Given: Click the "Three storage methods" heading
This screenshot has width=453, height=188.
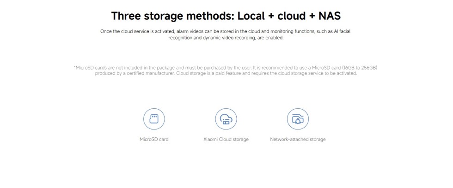Looking at the screenshot, I should (173, 16).
